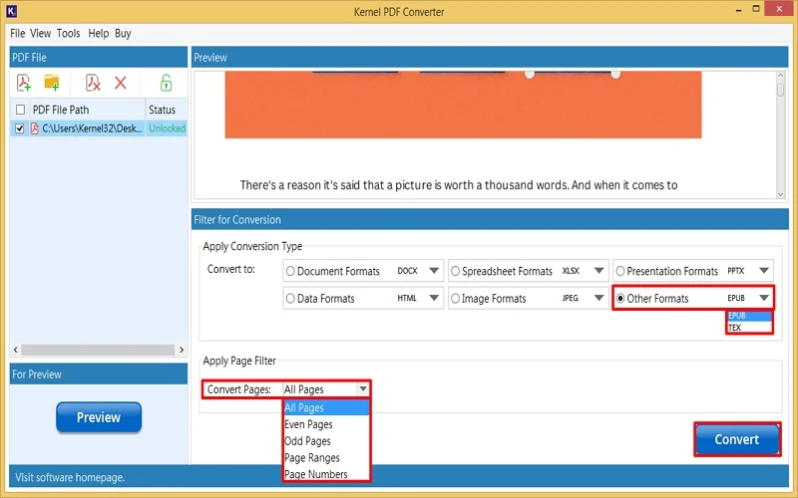Choose All Pages in the page list
This screenshot has width=798, height=498.
(x=326, y=407)
